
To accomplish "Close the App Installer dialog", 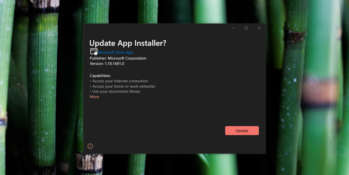I will [x=259, y=28].
